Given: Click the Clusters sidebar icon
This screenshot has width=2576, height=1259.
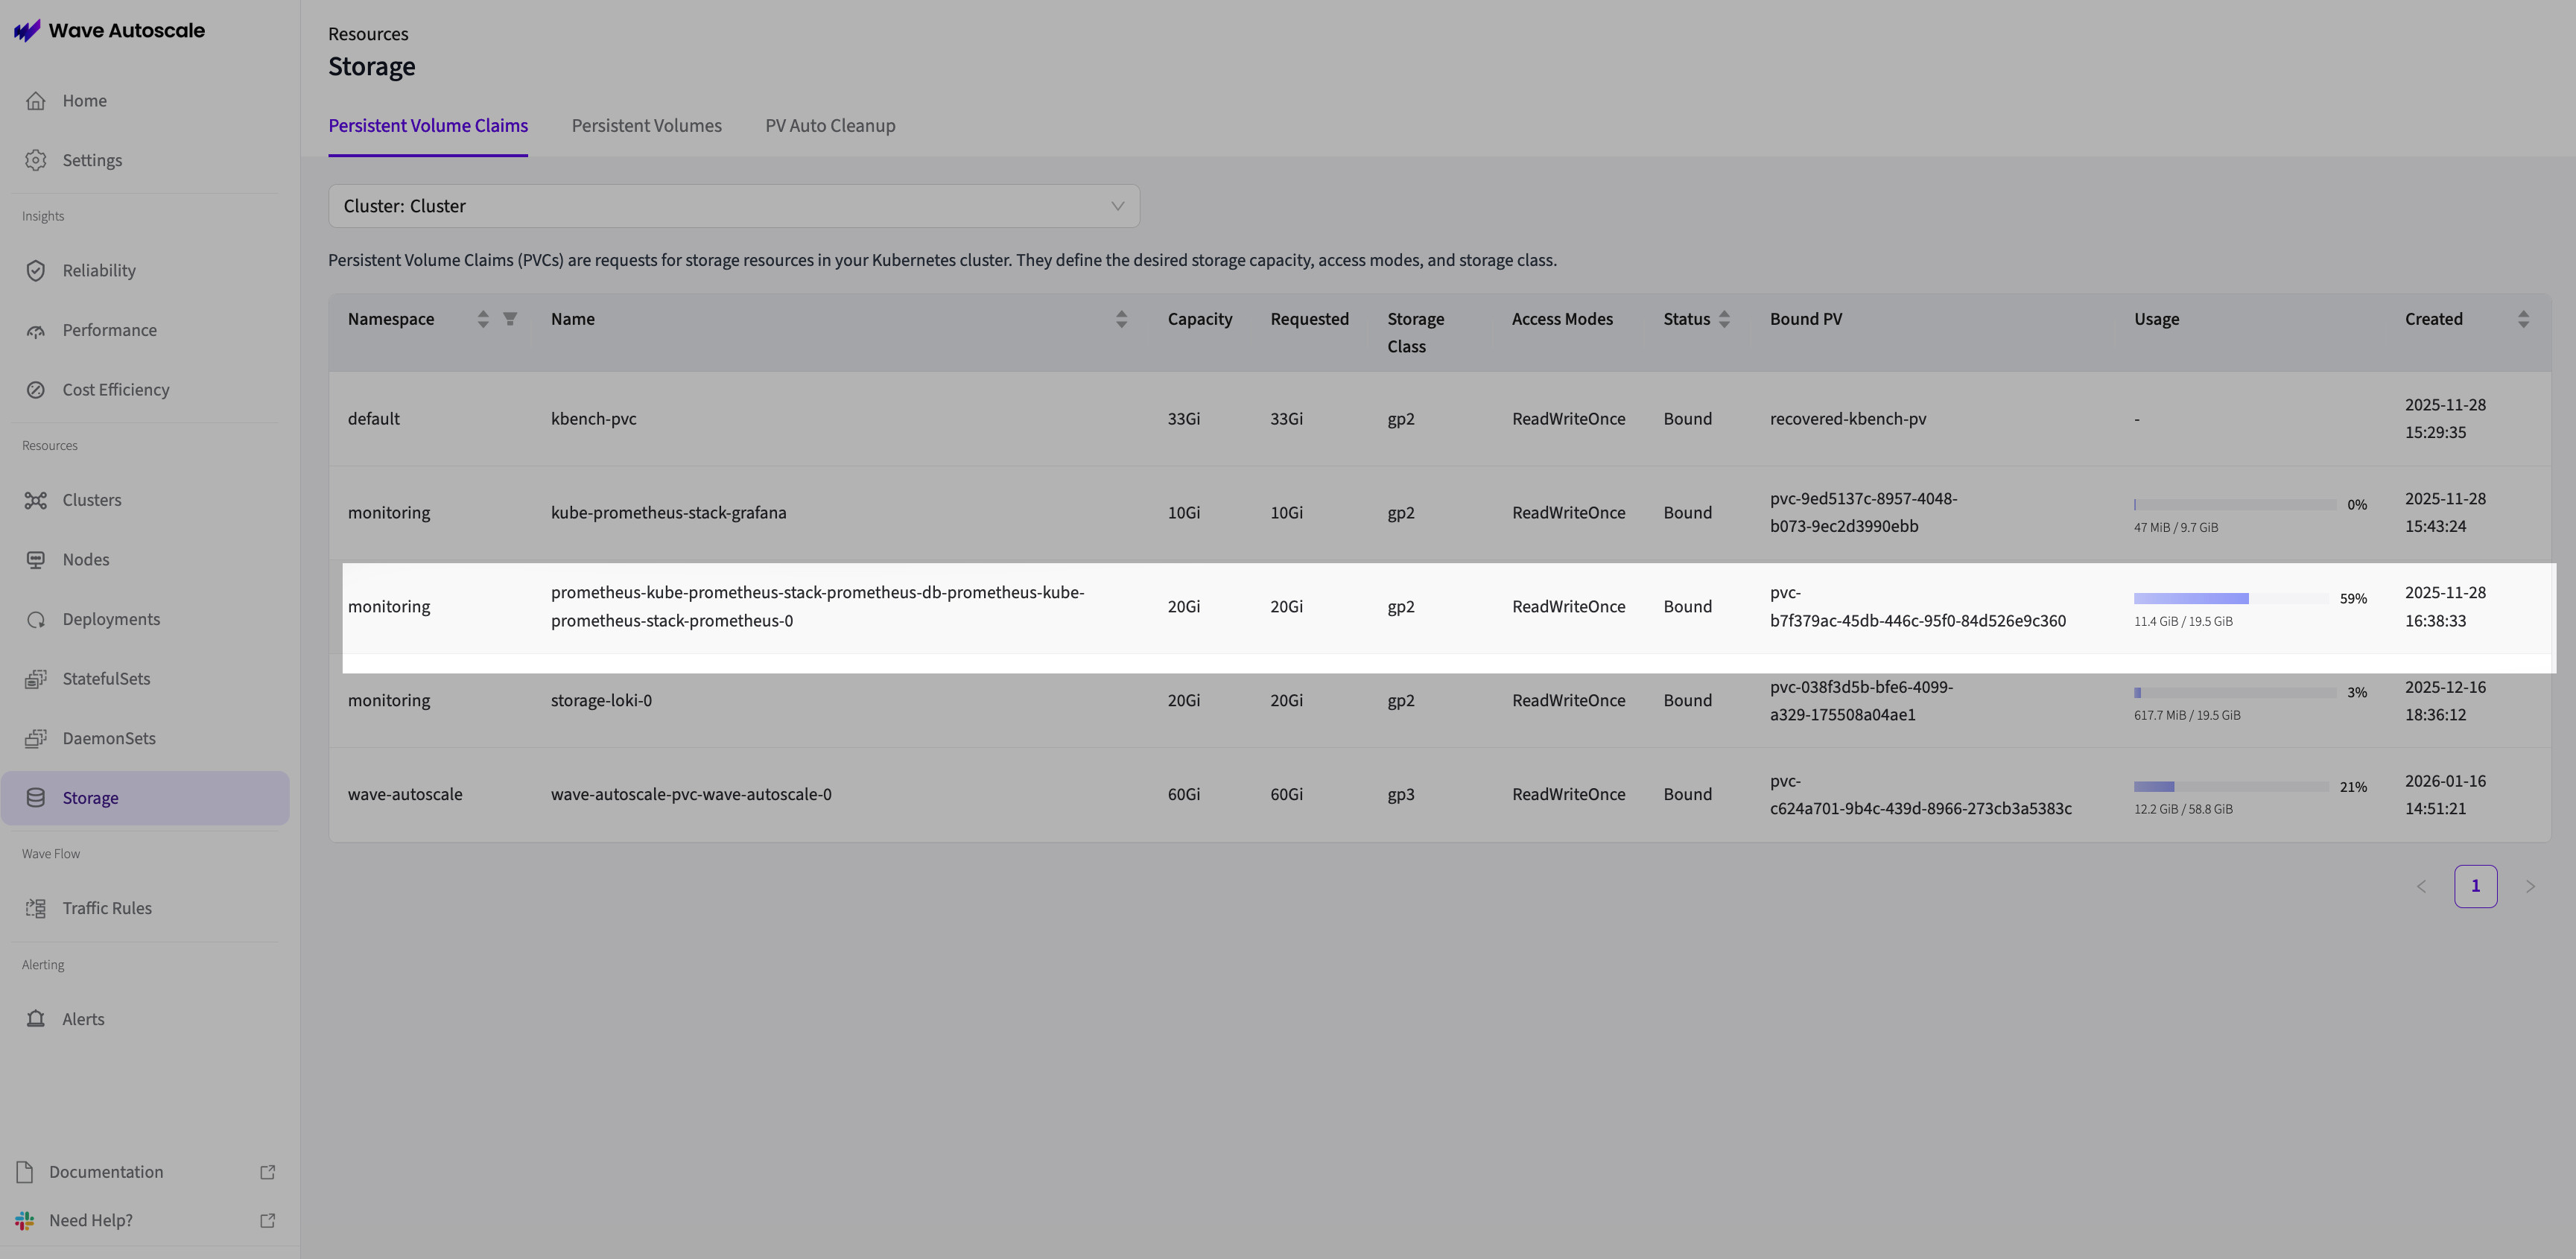Looking at the screenshot, I should pos(36,500).
